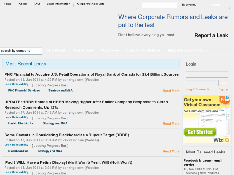This screenshot has height=175, width=234.
Task: Open Highest Believability Score tab
Action: (x=188, y=50)
